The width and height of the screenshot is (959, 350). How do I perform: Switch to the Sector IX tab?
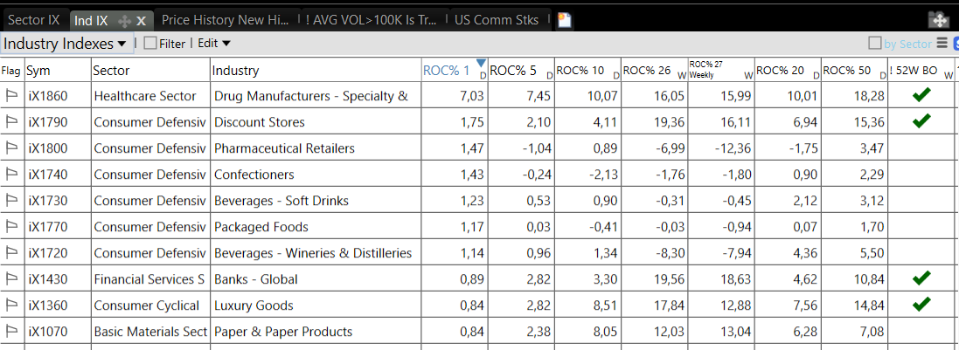click(34, 20)
